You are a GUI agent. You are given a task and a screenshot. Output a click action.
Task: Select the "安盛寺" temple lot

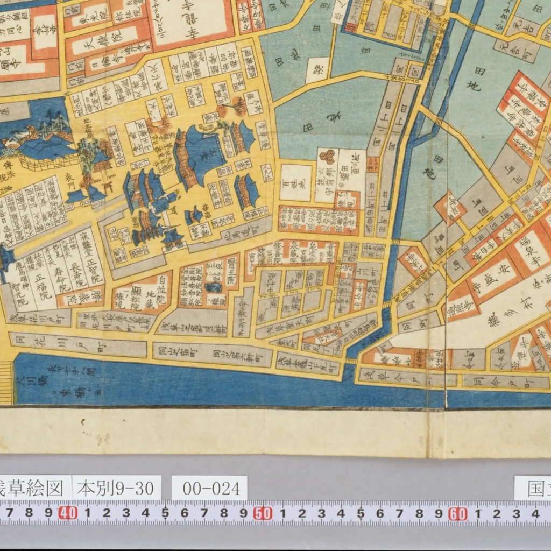(x=494, y=278)
